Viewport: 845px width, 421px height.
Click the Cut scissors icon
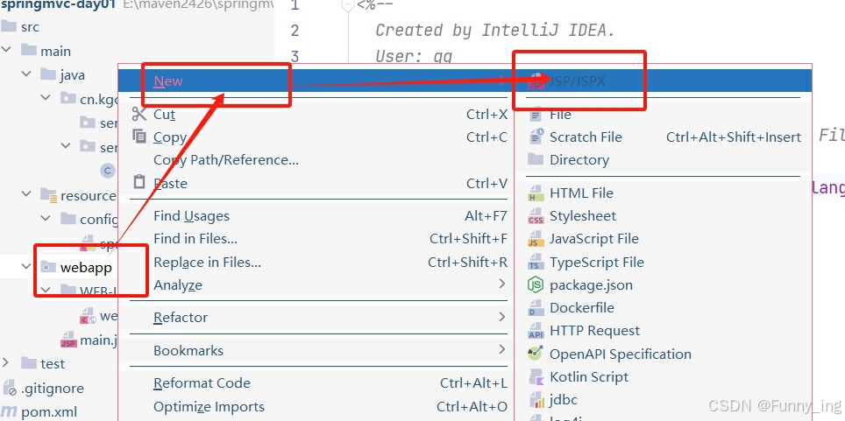pyautogui.click(x=139, y=114)
